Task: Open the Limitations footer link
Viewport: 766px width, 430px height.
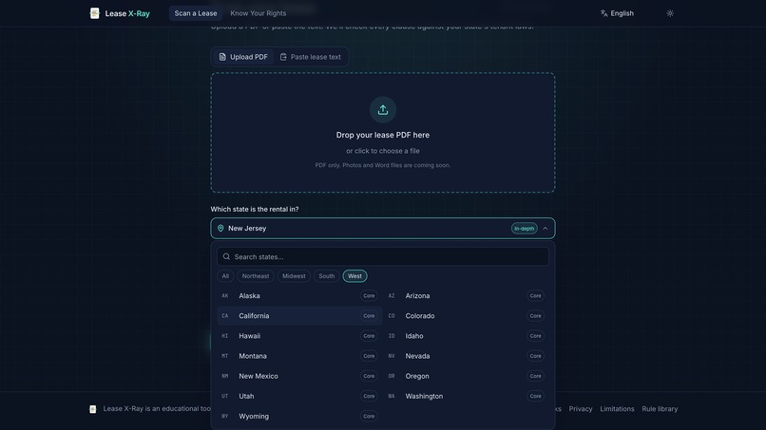Action: tap(617, 409)
